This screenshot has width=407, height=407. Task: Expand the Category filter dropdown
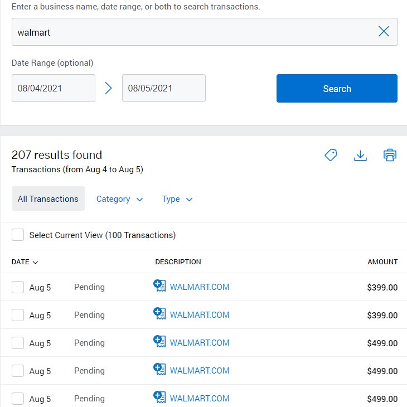point(120,199)
